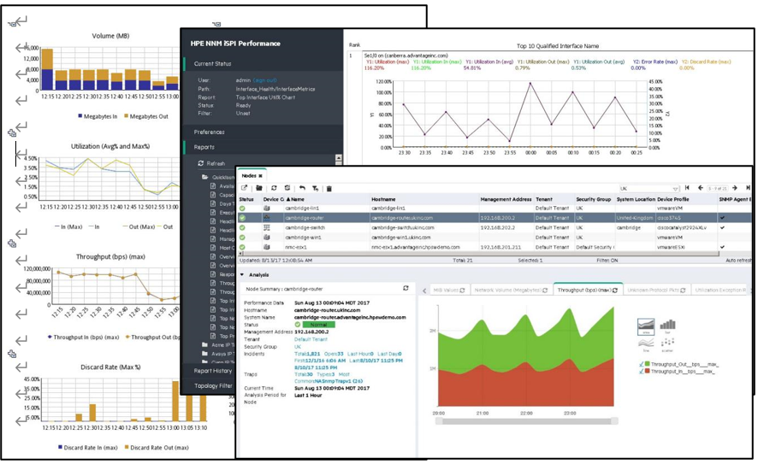Viewport: 758px width, 464px height.
Task: Toggle Throughput_In series checkbox in legend
Action: (642, 372)
